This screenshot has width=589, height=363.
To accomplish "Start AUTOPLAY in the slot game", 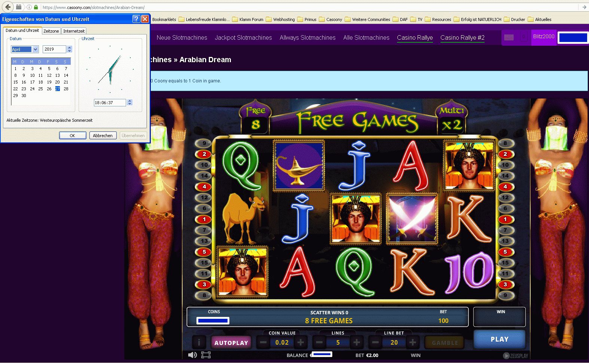I will pos(231,342).
